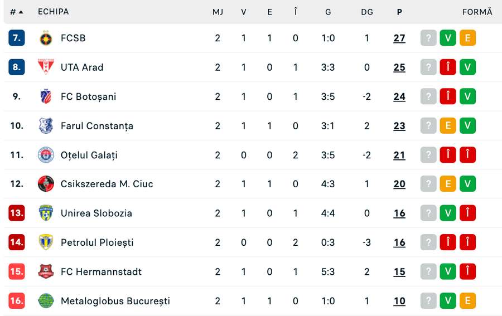Click the gray ? badge in Petrolul Ploiești row
This screenshot has width=502, height=316.
coord(428,242)
